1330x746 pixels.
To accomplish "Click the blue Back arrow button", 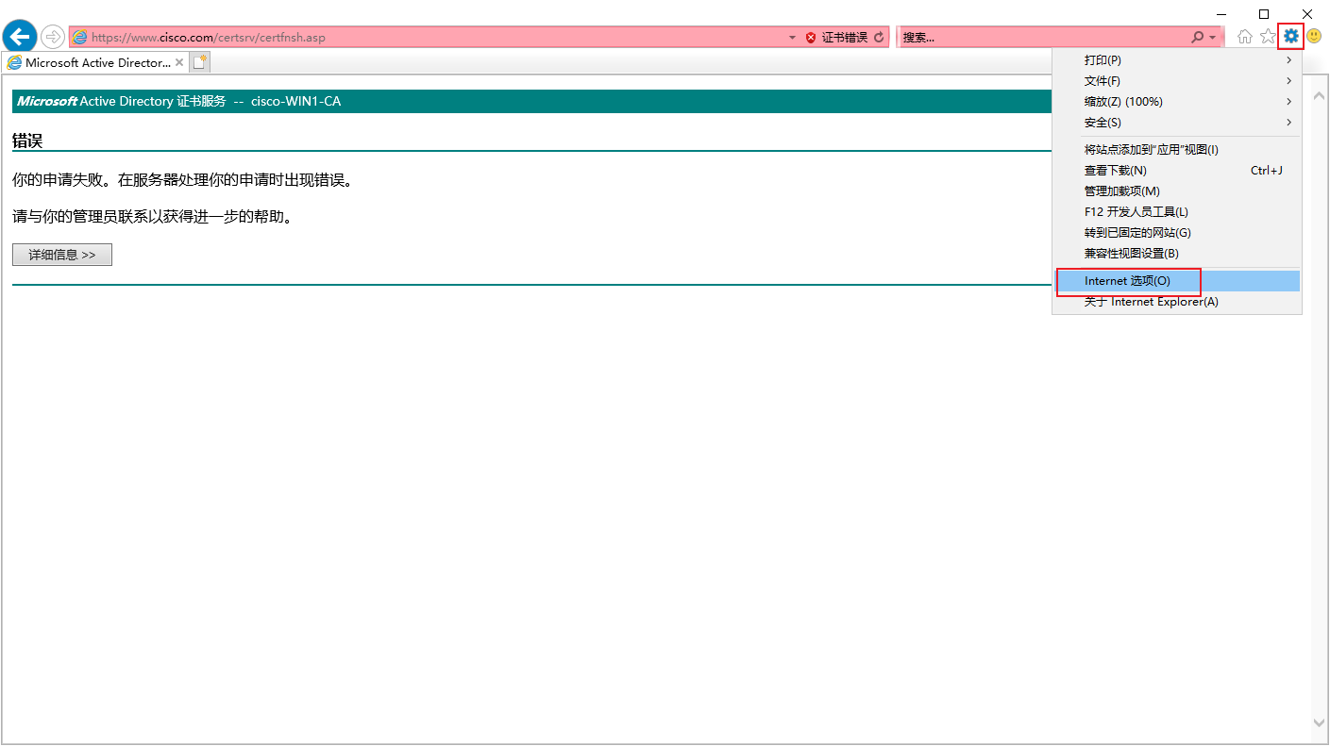I will [x=20, y=37].
